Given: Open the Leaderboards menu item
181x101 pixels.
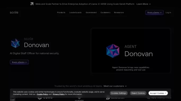Looking at the screenshot, I should click(x=75, y=12).
